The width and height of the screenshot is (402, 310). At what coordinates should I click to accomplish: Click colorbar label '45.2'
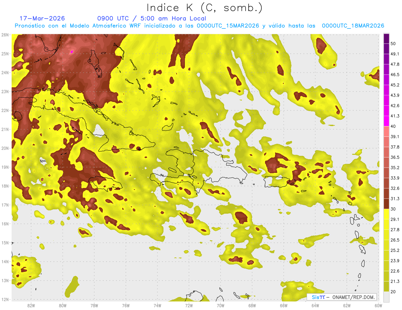click(x=395, y=85)
